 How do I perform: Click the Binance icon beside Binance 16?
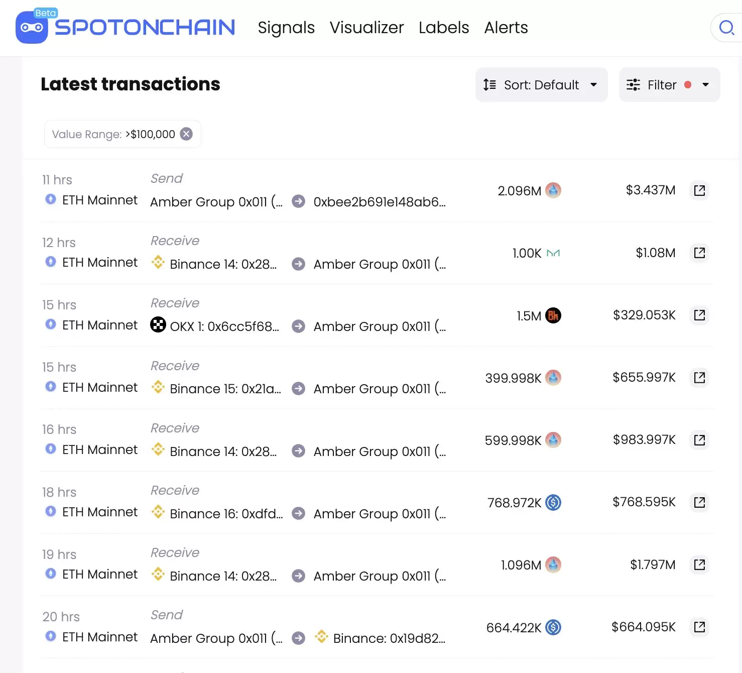[x=158, y=512]
